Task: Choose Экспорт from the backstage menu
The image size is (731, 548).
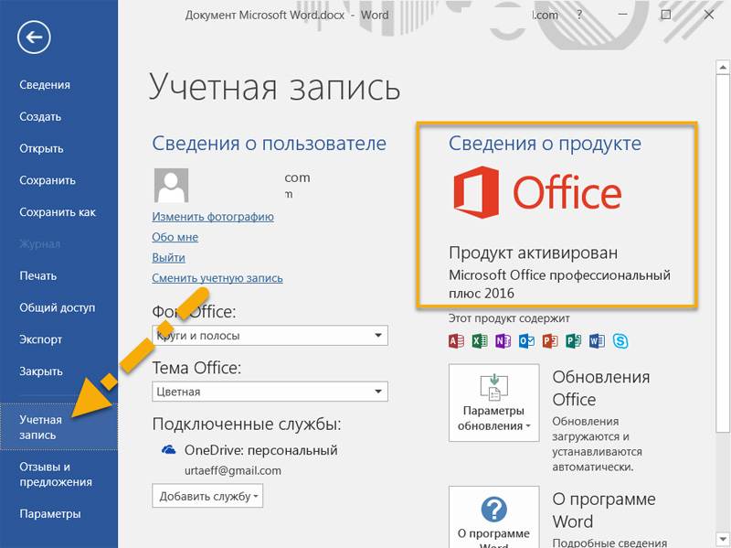Action: [x=41, y=339]
